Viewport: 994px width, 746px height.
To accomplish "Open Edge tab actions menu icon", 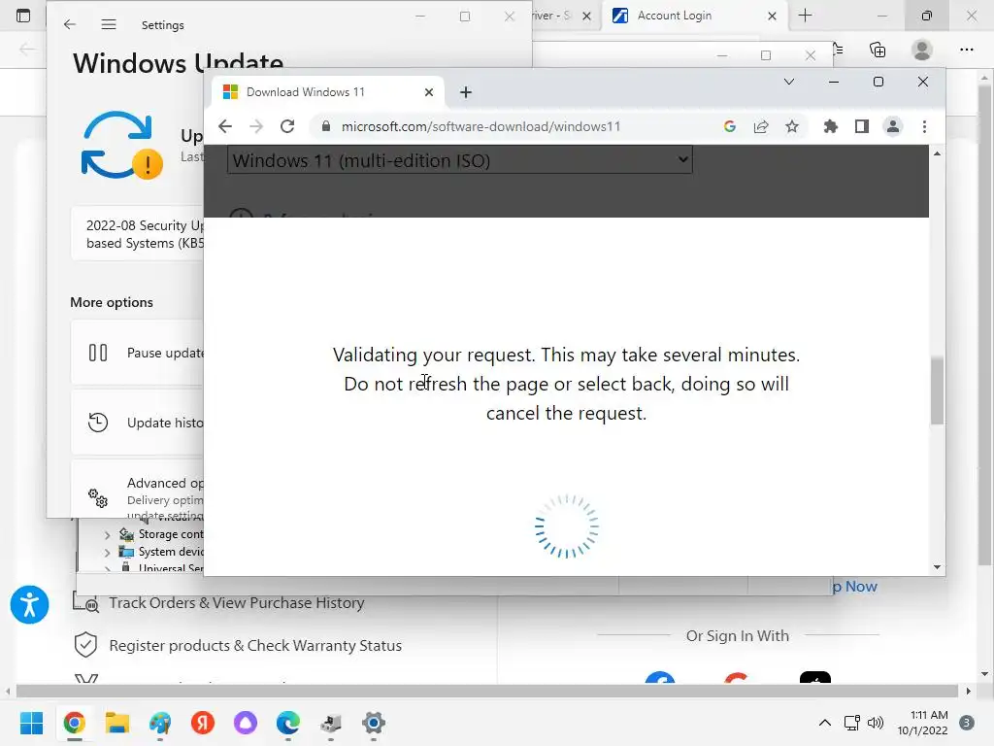I will click(x=23, y=16).
